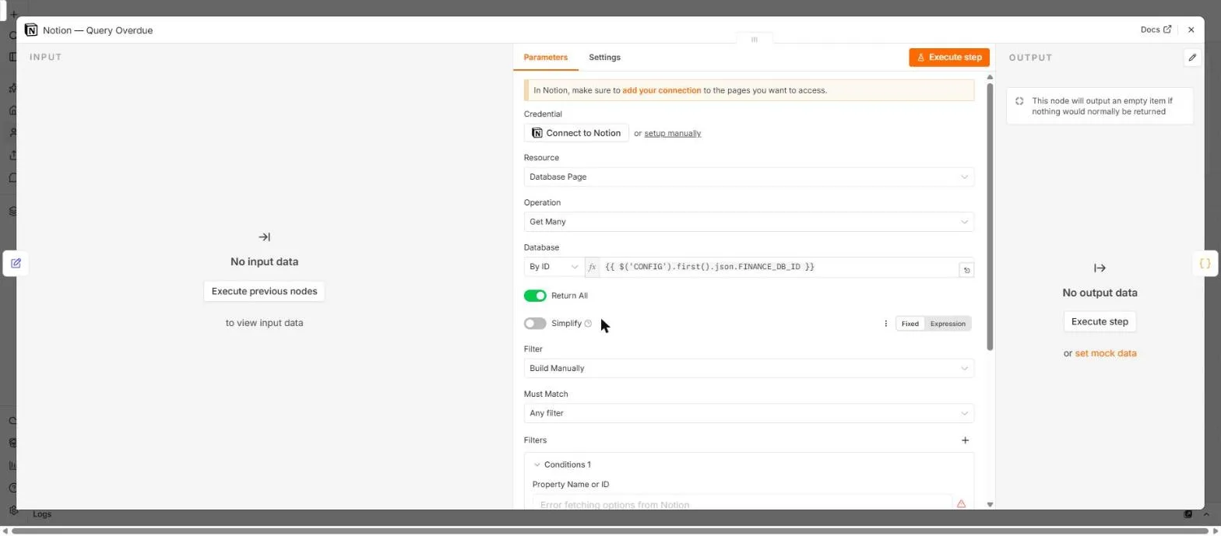Click the Credential label
This screenshot has height=536, width=1221.
[543, 114]
